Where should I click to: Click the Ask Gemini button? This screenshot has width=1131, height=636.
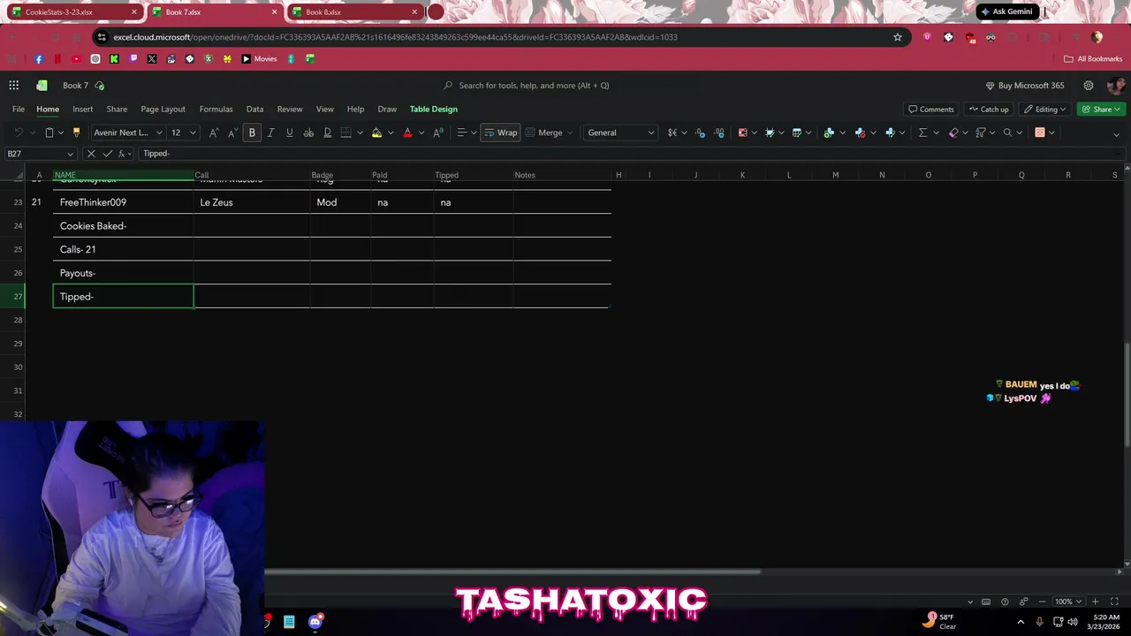pyautogui.click(x=1006, y=11)
